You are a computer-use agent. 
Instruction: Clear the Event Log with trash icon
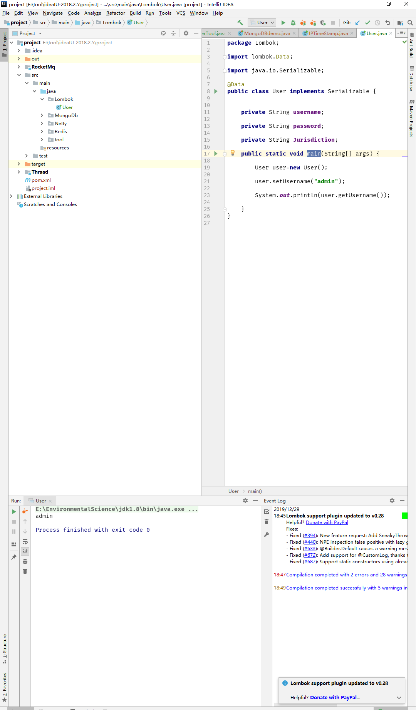pyautogui.click(x=267, y=522)
